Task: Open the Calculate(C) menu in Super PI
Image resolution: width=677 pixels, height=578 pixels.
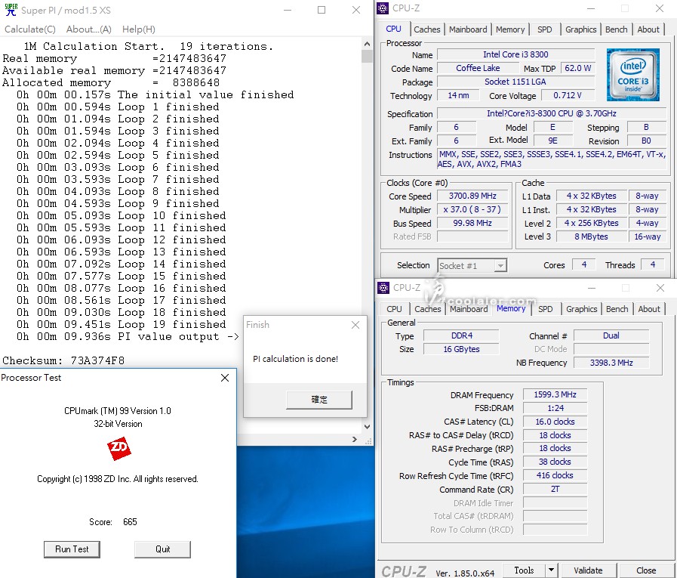Action: click(x=29, y=29)
